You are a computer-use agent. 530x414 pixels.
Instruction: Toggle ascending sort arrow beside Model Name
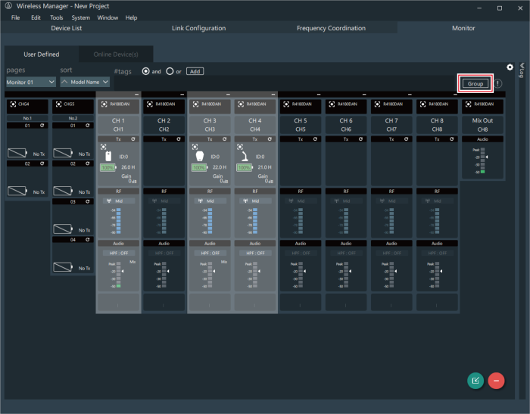point(64,82)
